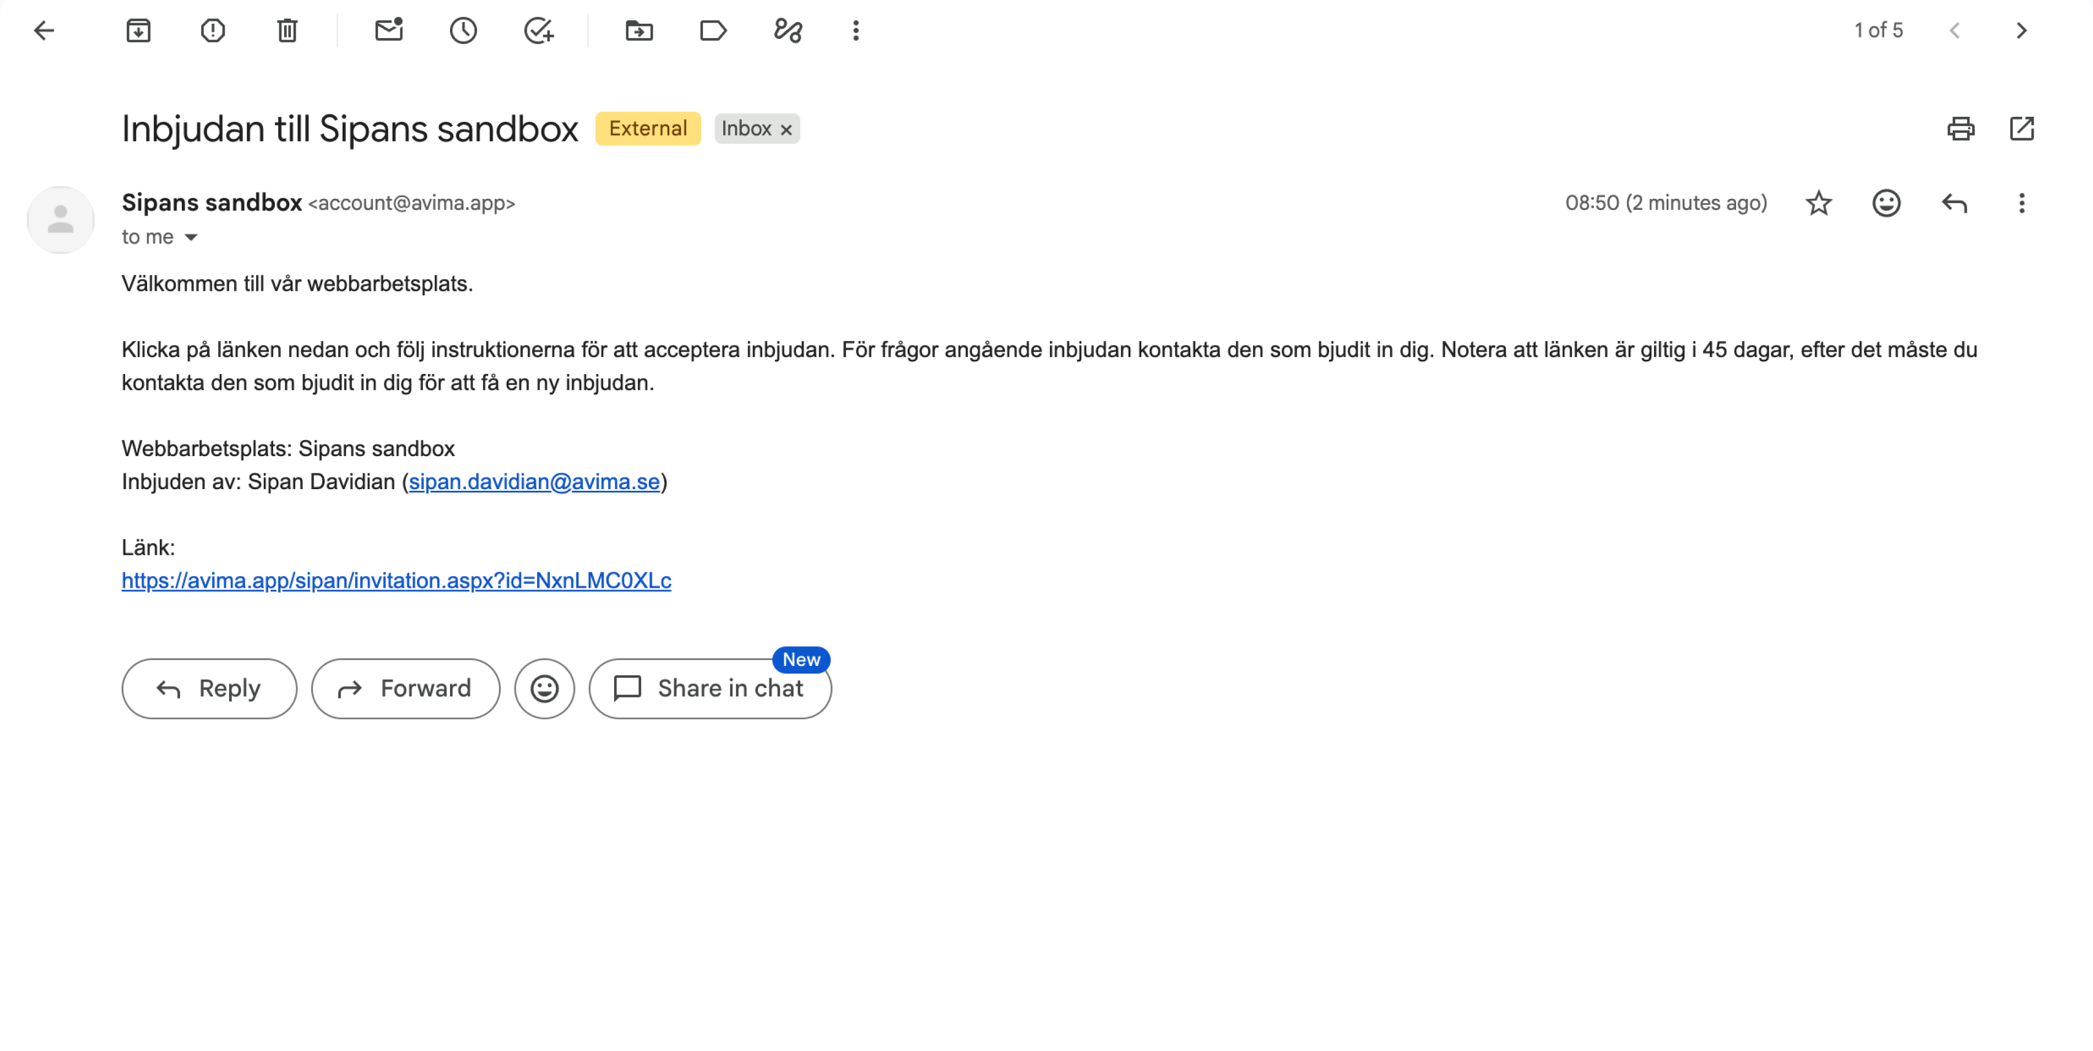
Task: Go to the previous email arrow
Action: point(1955,31)
